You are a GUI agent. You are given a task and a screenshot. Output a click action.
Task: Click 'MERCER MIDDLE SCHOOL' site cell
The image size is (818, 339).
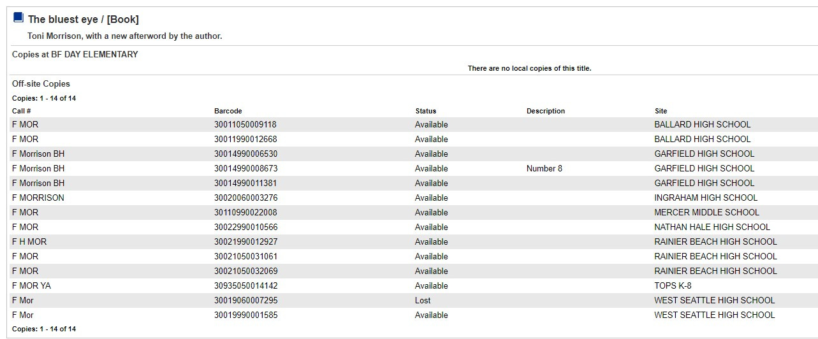pos(706,213)
